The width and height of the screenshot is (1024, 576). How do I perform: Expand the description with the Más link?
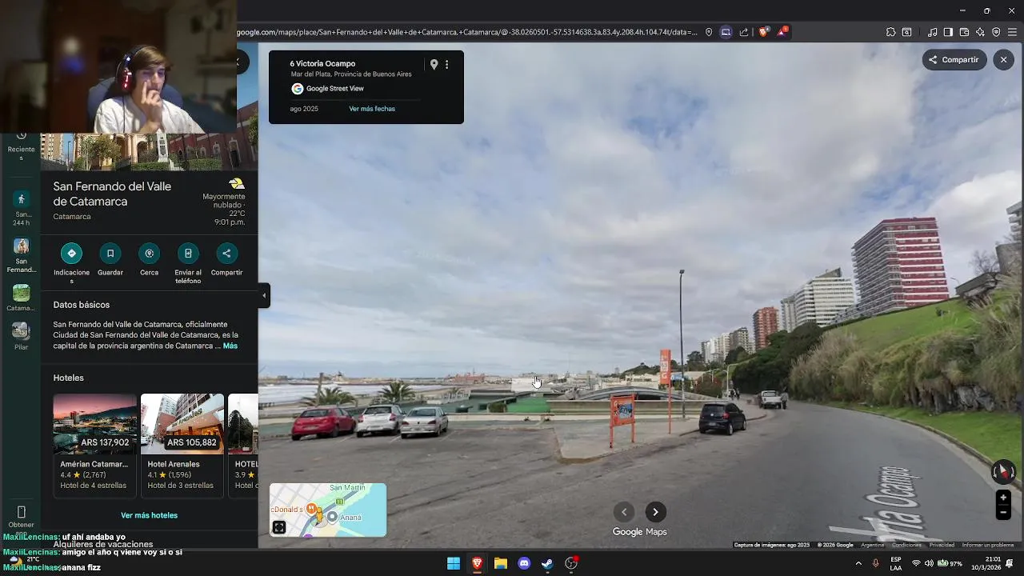click(230, 346)
